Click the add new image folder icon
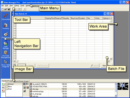The width and height of the screenshot is (130, 98). (3, 84)
